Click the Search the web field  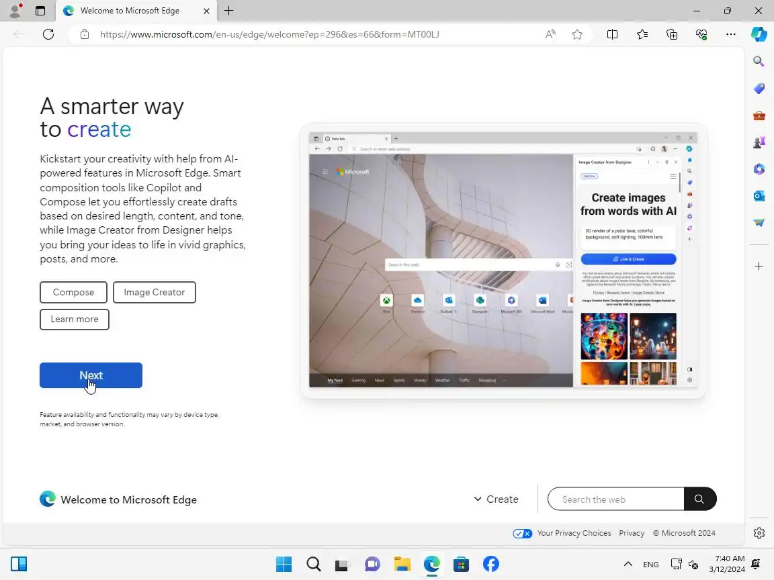pos(615,499)
